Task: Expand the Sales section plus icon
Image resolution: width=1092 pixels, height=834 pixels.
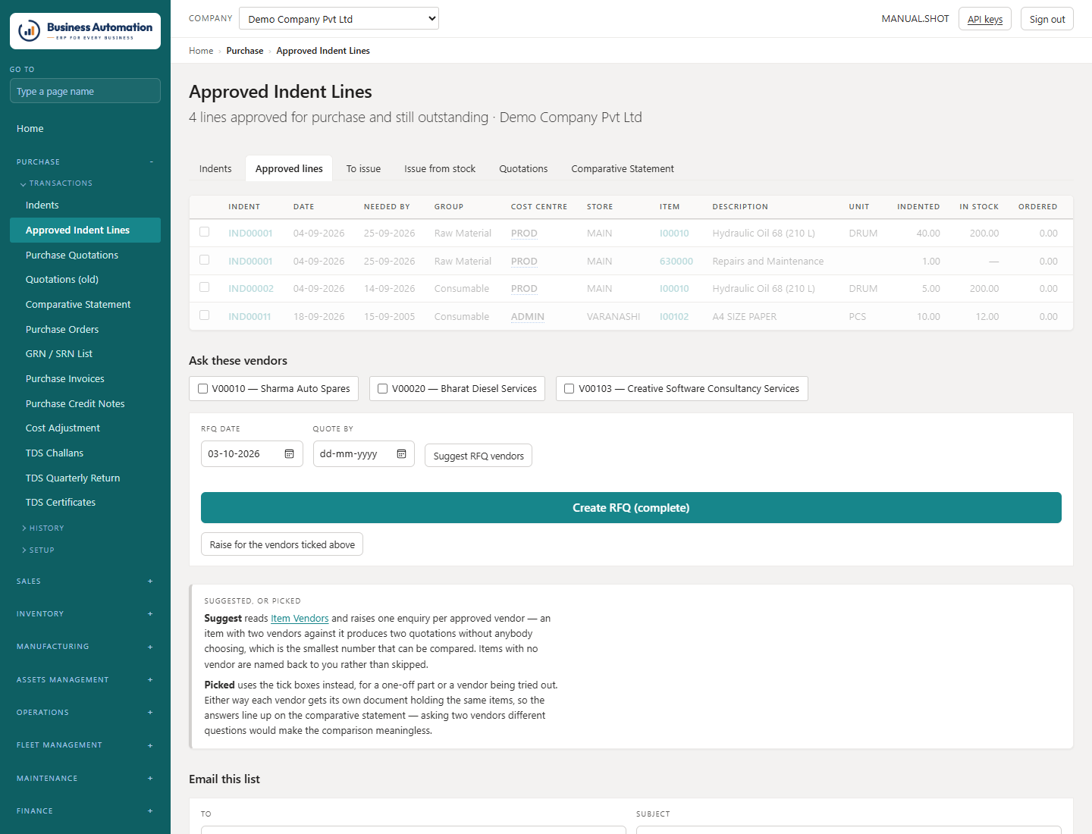Action: click(150, 582)
